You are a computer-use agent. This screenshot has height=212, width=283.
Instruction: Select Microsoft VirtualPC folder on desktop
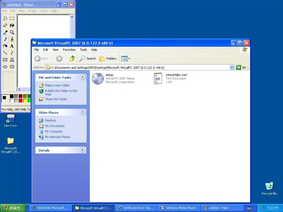(11, 145)
